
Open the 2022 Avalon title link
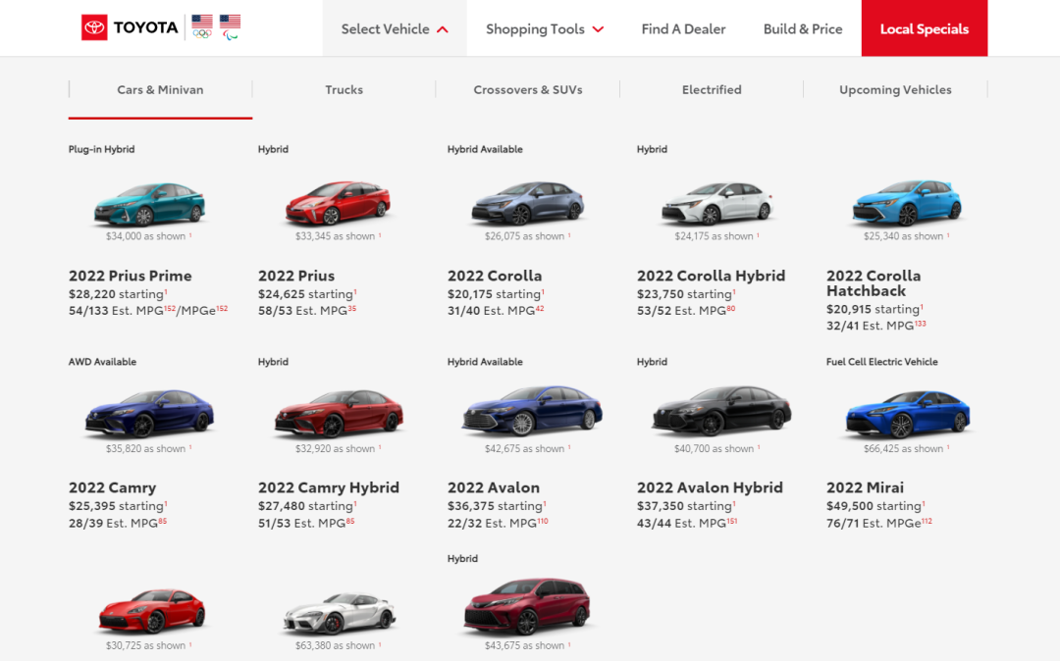(494, 487)
